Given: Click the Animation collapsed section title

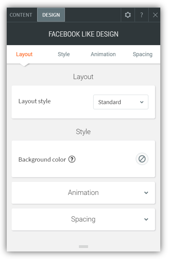Looking at the screenshot, I should [x=83, y=192].
